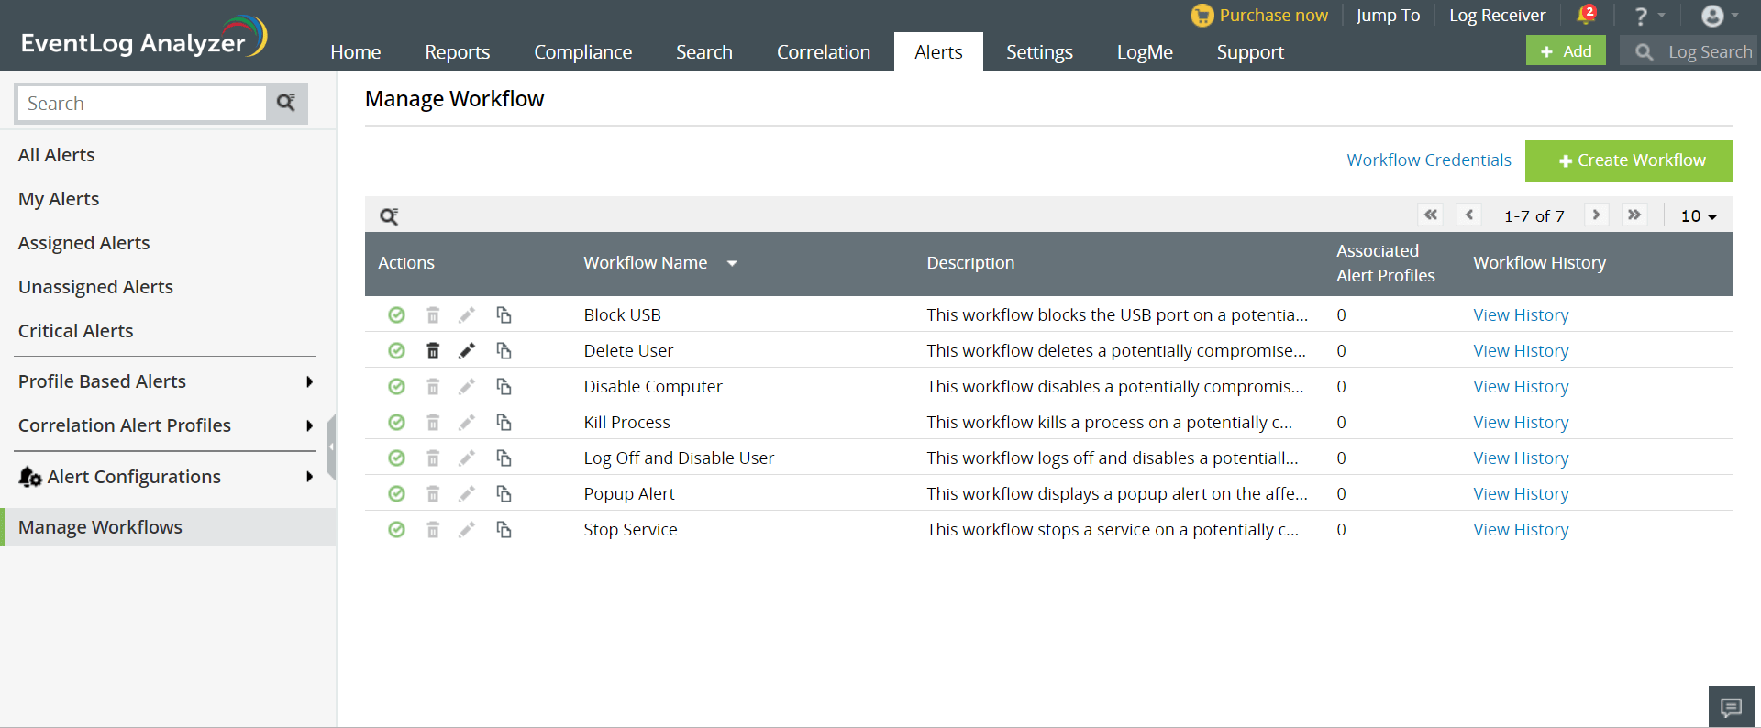Collapse the left sidebar with handle
The image size is (1761, 728).
tap(331, 447)
